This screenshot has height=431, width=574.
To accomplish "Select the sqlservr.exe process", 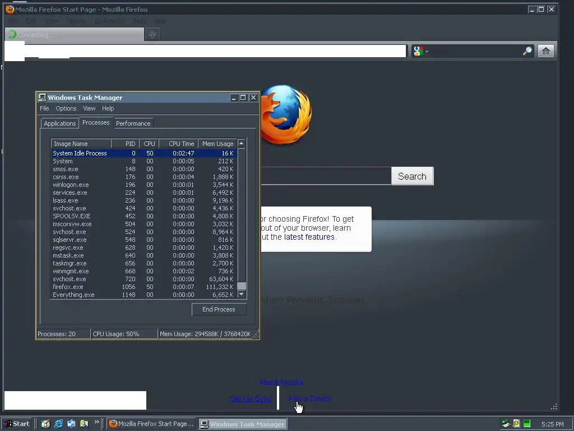I will 144,240.
